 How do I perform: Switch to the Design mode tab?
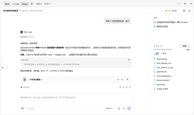pos(25,4)
